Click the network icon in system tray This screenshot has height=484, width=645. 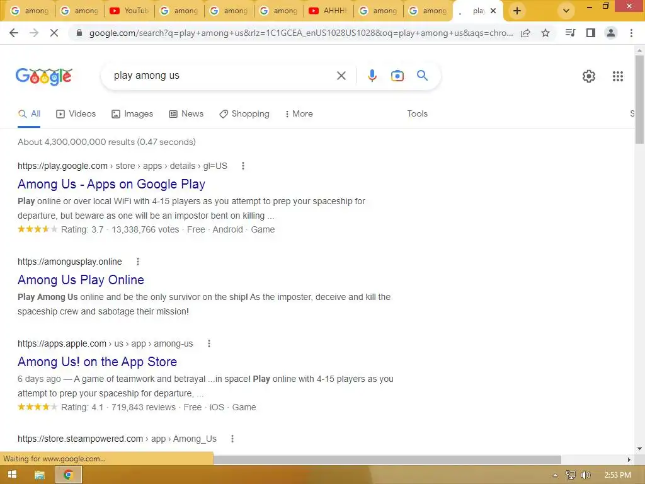tap(571, 475)
